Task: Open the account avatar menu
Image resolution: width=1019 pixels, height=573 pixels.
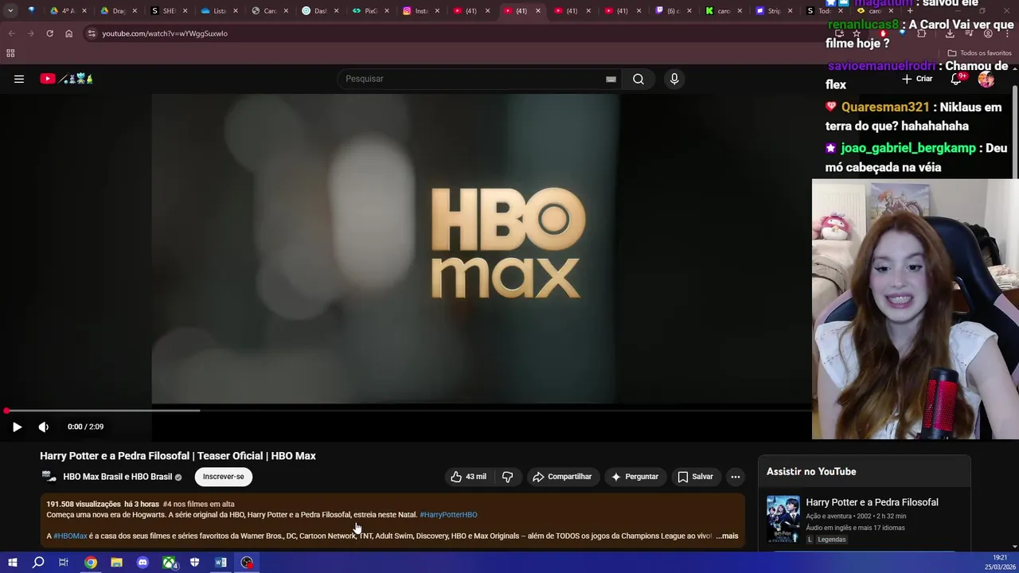Action: pos(986,79)
